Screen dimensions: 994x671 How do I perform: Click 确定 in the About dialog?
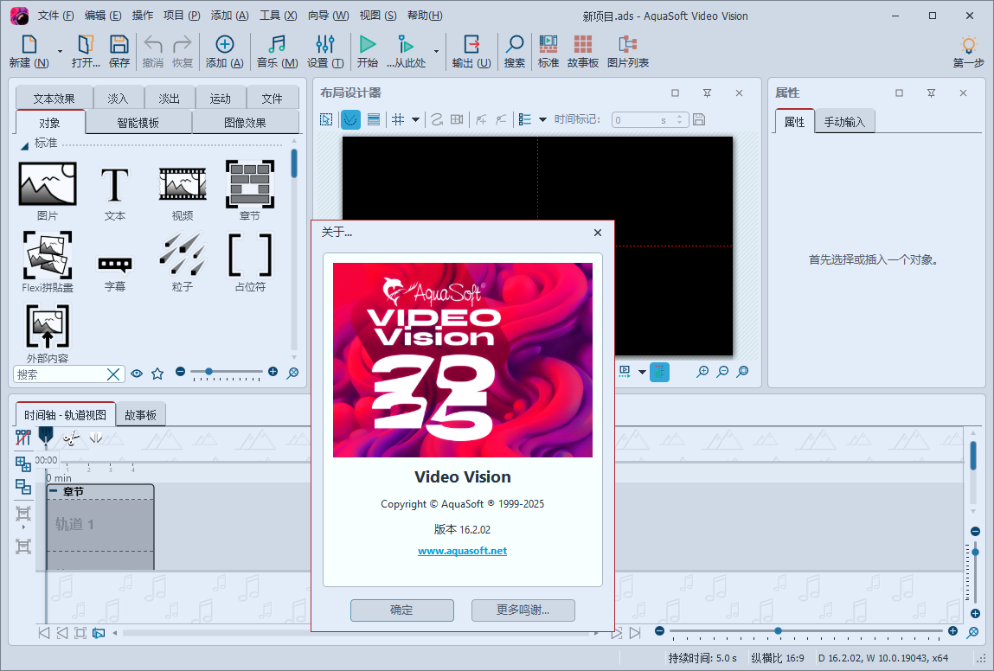402,610
